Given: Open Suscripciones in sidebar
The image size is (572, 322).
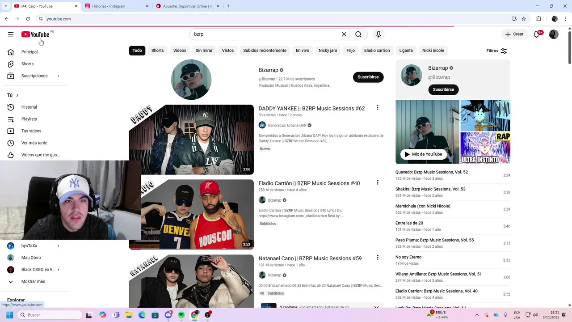Looking at the screenshot, I should (x=34, y=76).
